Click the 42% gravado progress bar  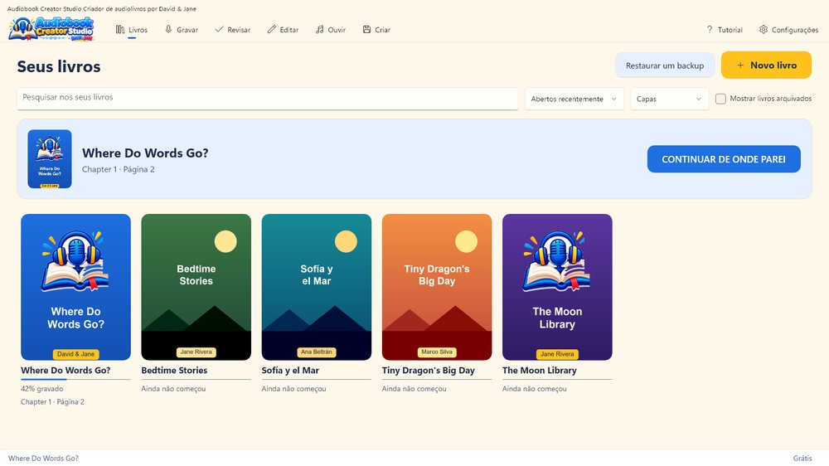pyautogui.click(x=75, y=379)
